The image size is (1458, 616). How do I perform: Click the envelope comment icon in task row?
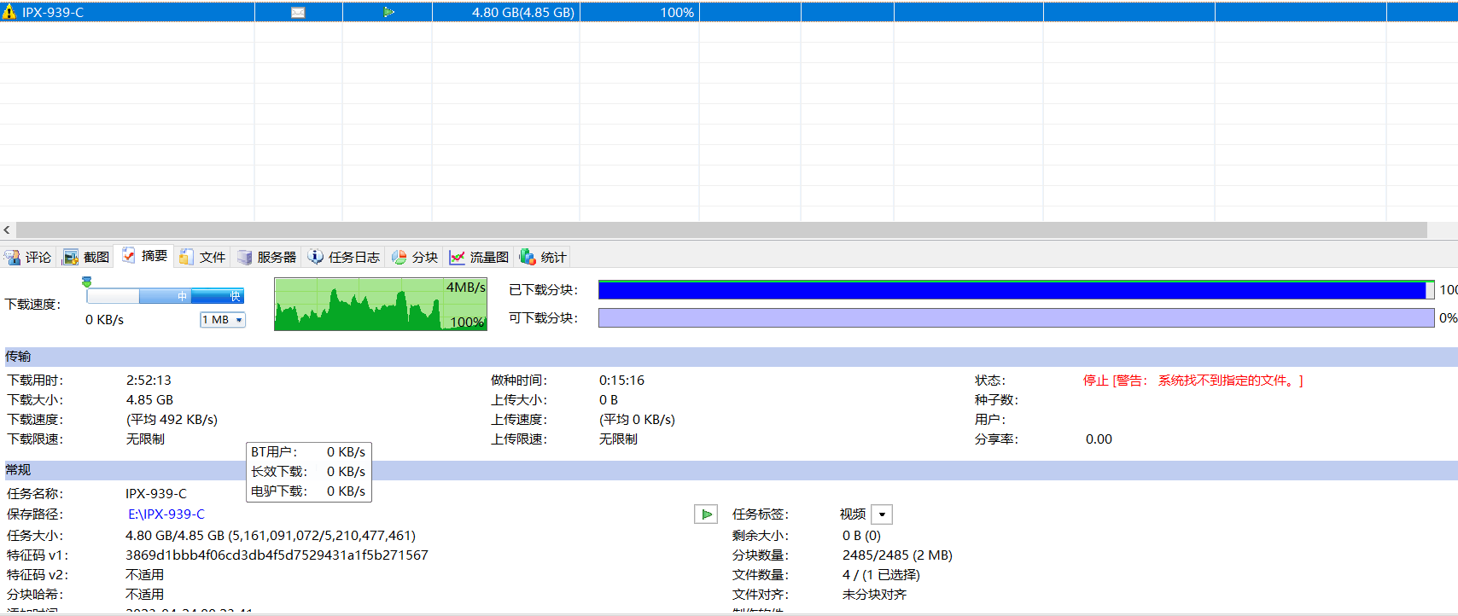(x=298, y=12)
